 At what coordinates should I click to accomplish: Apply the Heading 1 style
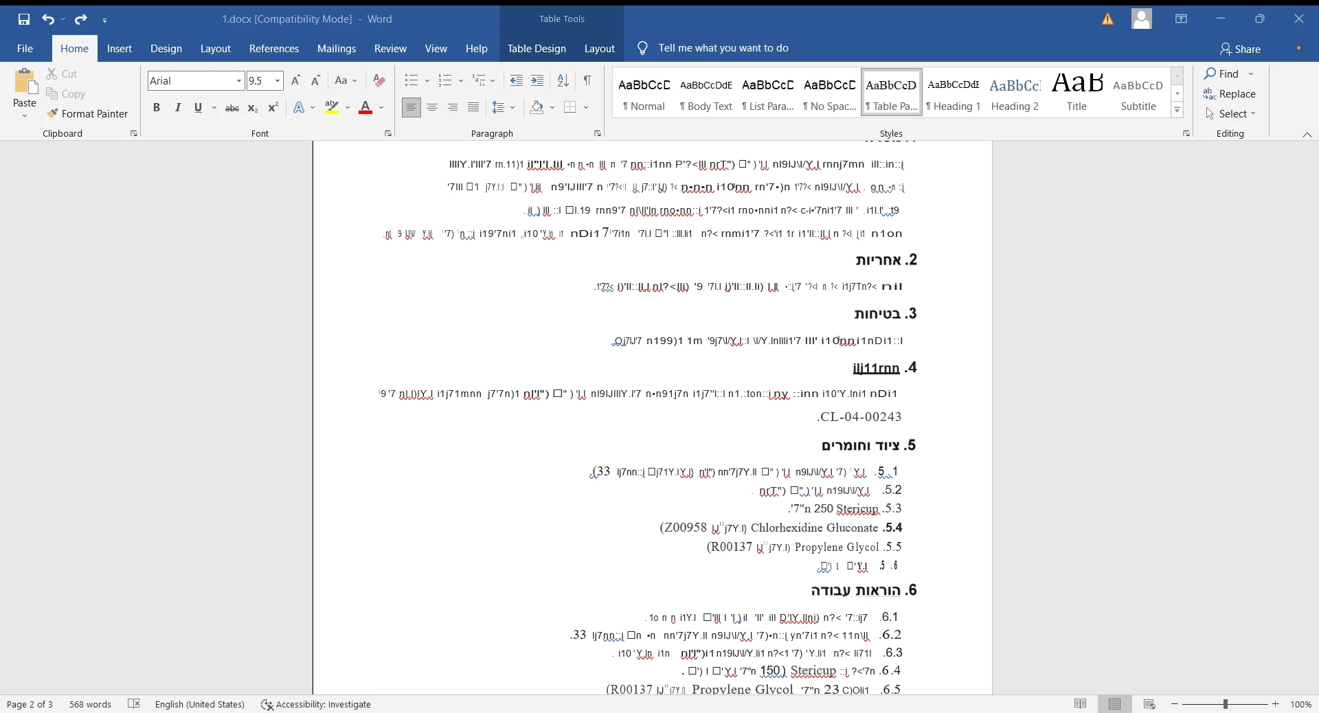click(954, 93)
